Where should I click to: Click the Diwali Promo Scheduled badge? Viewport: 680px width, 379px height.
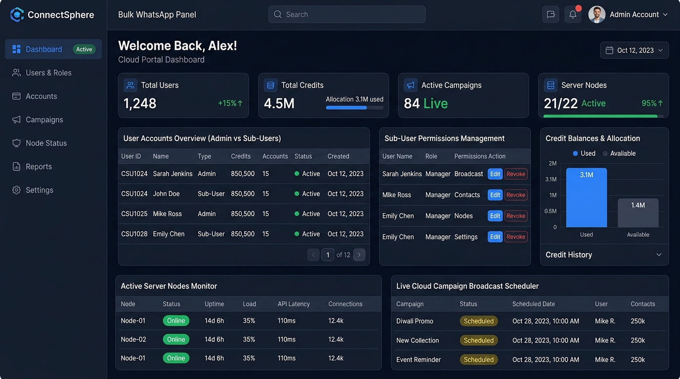coord(479,321)
